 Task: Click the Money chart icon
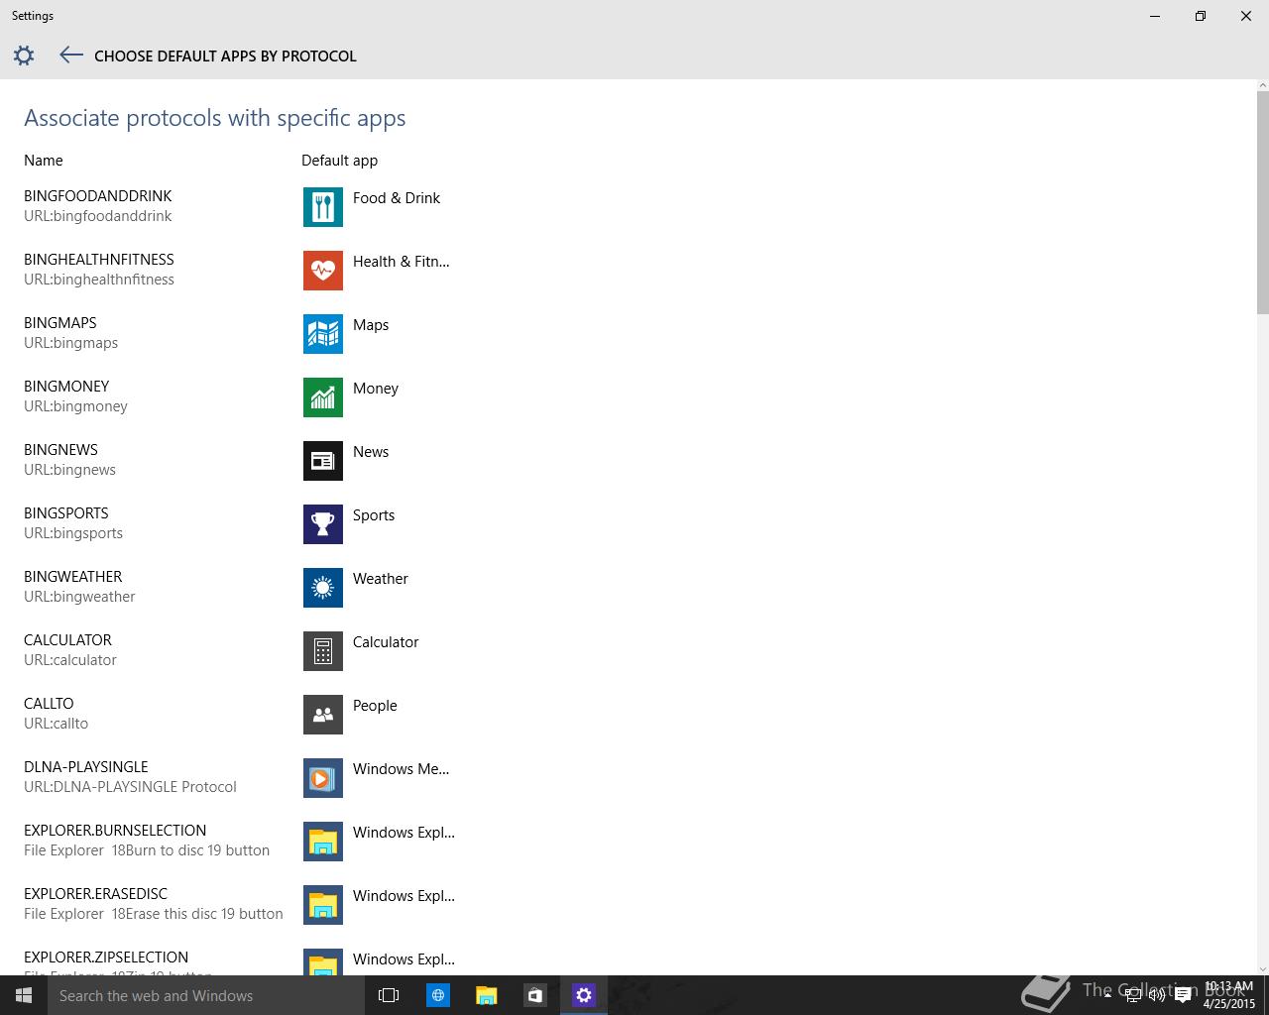(323, 397)
